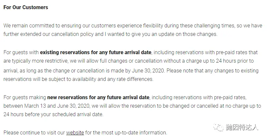Click 24 hours before your scheduled arrival date
The image size is (267, 139).
(53, 115)
